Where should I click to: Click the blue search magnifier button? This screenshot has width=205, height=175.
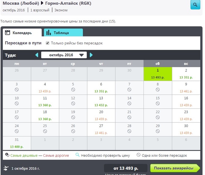click(195, 5)
